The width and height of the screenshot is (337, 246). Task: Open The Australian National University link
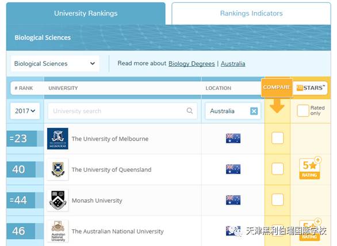pyautogui.click(x=117, y=232)
